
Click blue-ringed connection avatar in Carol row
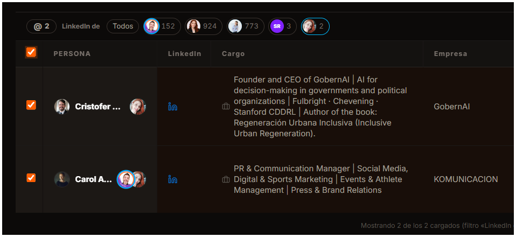click(125, 179)
